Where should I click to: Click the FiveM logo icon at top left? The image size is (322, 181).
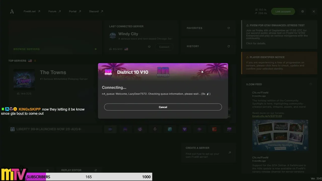(12, 11)
